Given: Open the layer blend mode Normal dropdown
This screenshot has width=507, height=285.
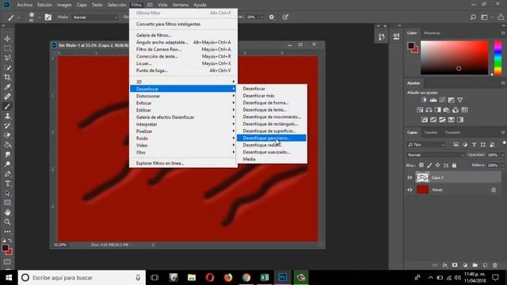Looking at the screenshot, I should click(435, 155).
